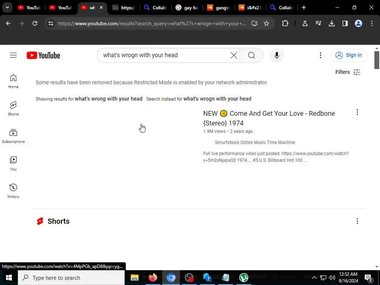Click the taskbar clock showing 12:52 AM
380x285 pixels.
coord(348,278)
